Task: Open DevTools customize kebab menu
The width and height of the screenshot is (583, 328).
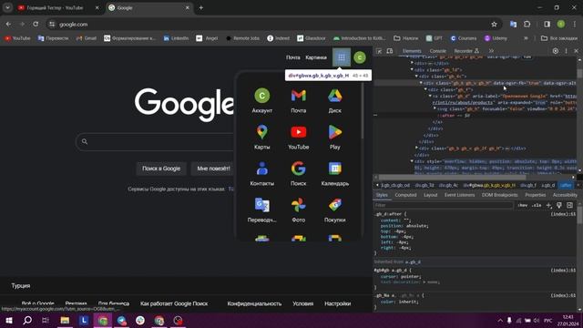Action: coord(567,51)
